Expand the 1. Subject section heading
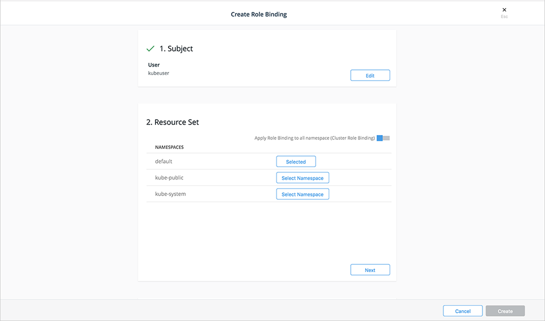The image size is (545, 321). (176, 49)
